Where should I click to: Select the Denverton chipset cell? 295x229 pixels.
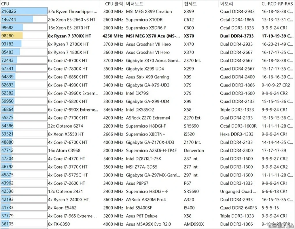coord(194,151)
